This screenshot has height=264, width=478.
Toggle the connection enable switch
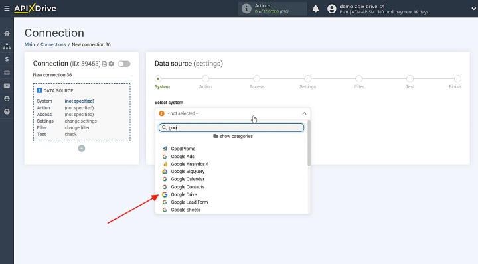pos(124,64)
